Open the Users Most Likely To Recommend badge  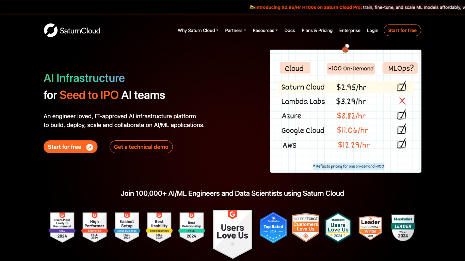coord(62,227)
